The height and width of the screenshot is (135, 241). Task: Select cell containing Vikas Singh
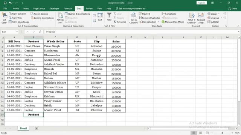[55, 46]
